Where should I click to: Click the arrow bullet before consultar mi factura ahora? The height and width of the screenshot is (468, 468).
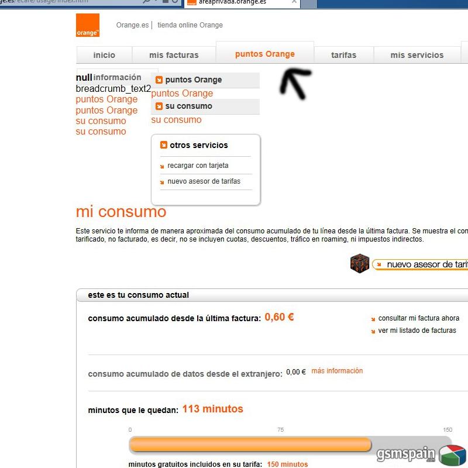tap(373, 319)
